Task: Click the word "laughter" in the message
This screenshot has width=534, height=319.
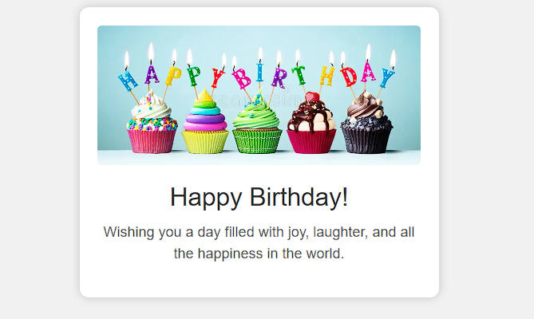Action: [340, 233]
